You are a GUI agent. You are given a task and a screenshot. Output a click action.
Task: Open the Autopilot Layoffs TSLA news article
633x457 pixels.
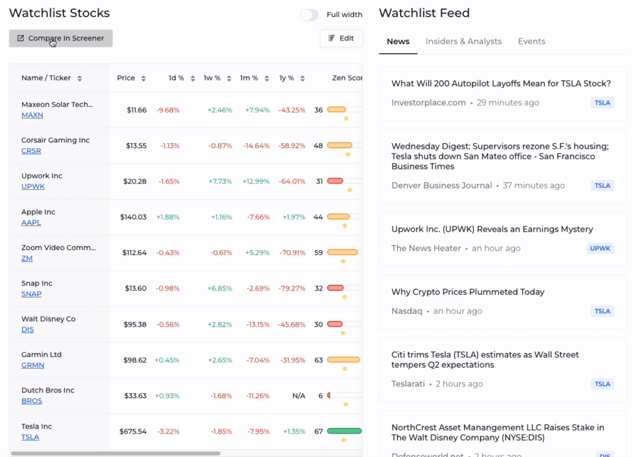[501, 84]
